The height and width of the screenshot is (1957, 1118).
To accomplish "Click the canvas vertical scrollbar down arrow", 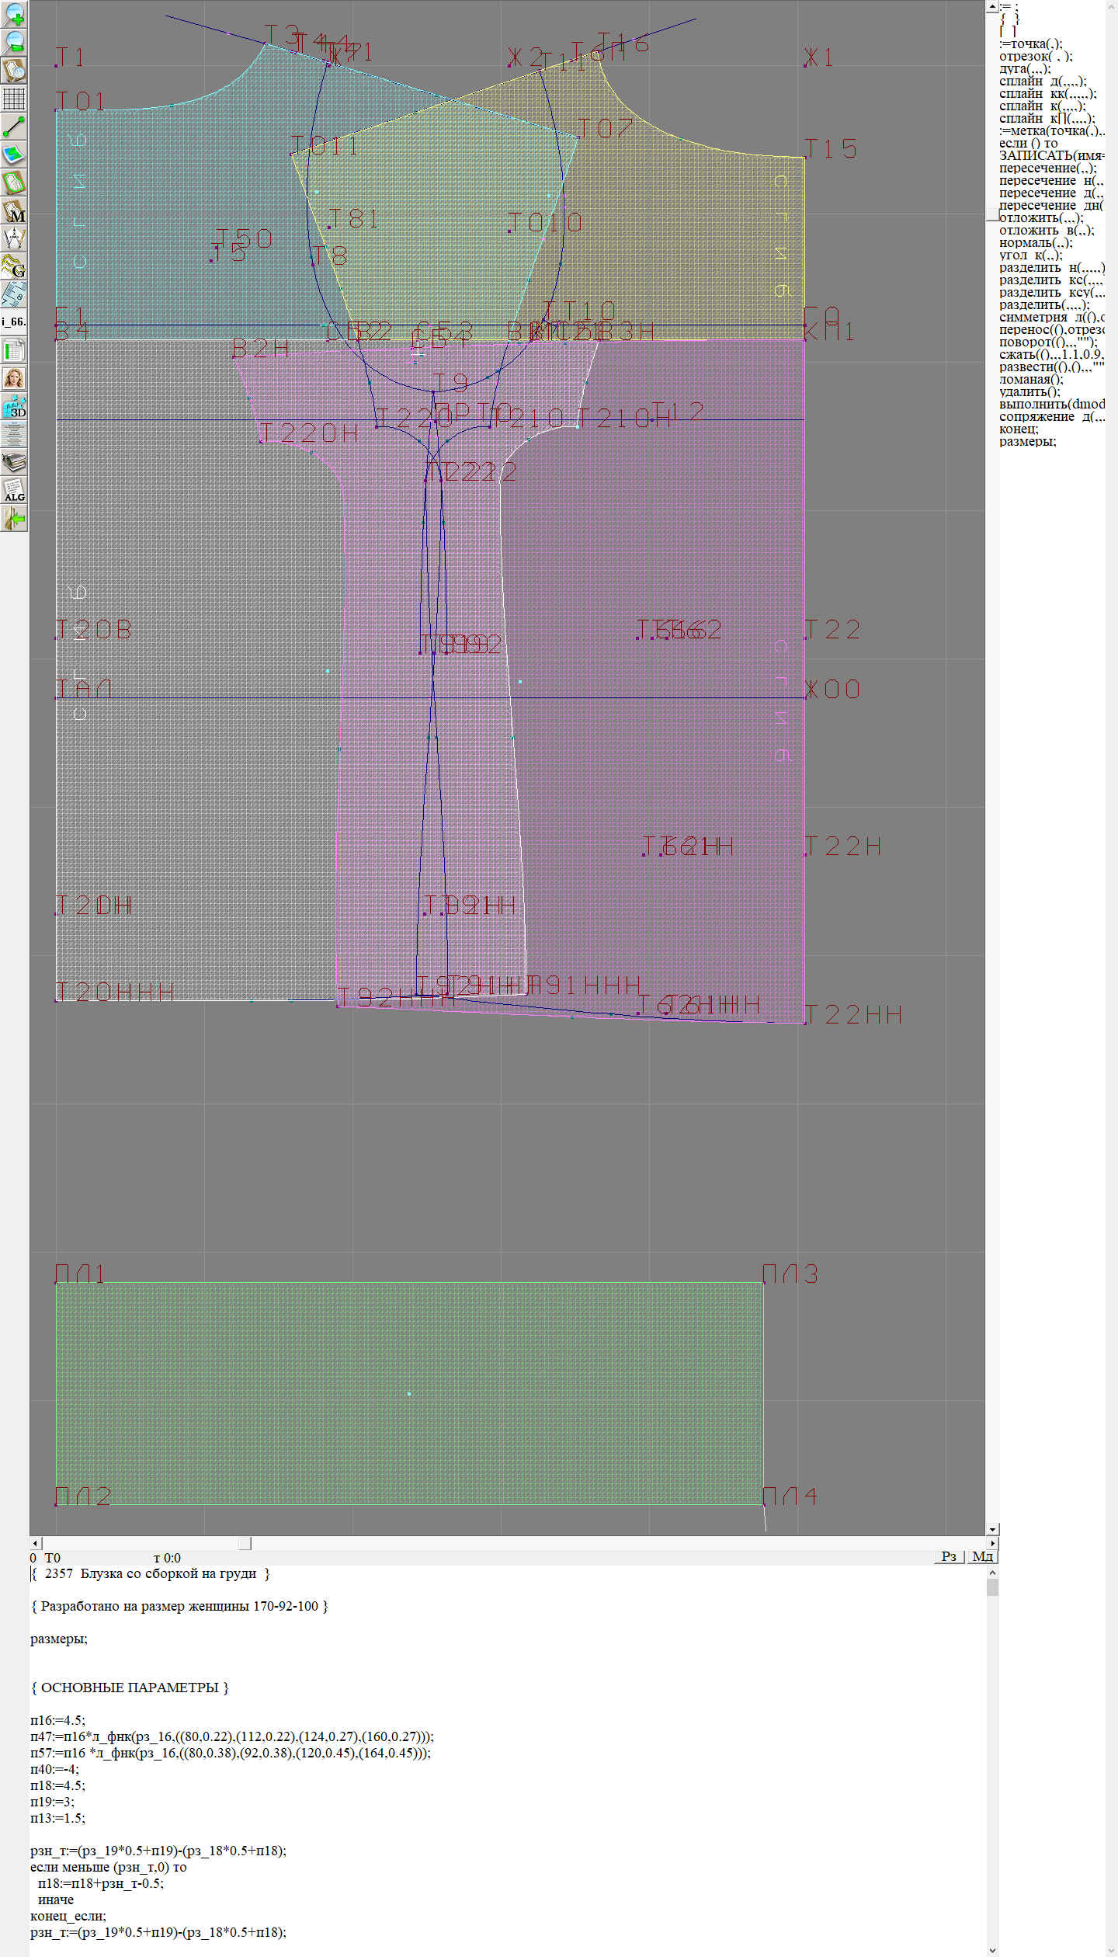I will tap(991, 1529).
